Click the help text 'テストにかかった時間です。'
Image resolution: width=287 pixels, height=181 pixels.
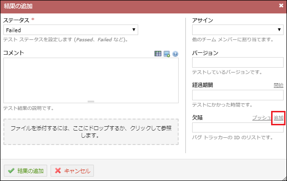pos(222,105)
